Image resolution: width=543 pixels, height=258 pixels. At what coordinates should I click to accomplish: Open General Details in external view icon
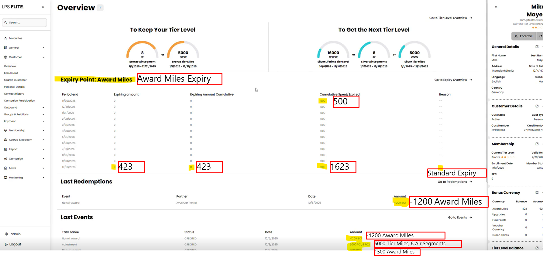tap(537, 47)
